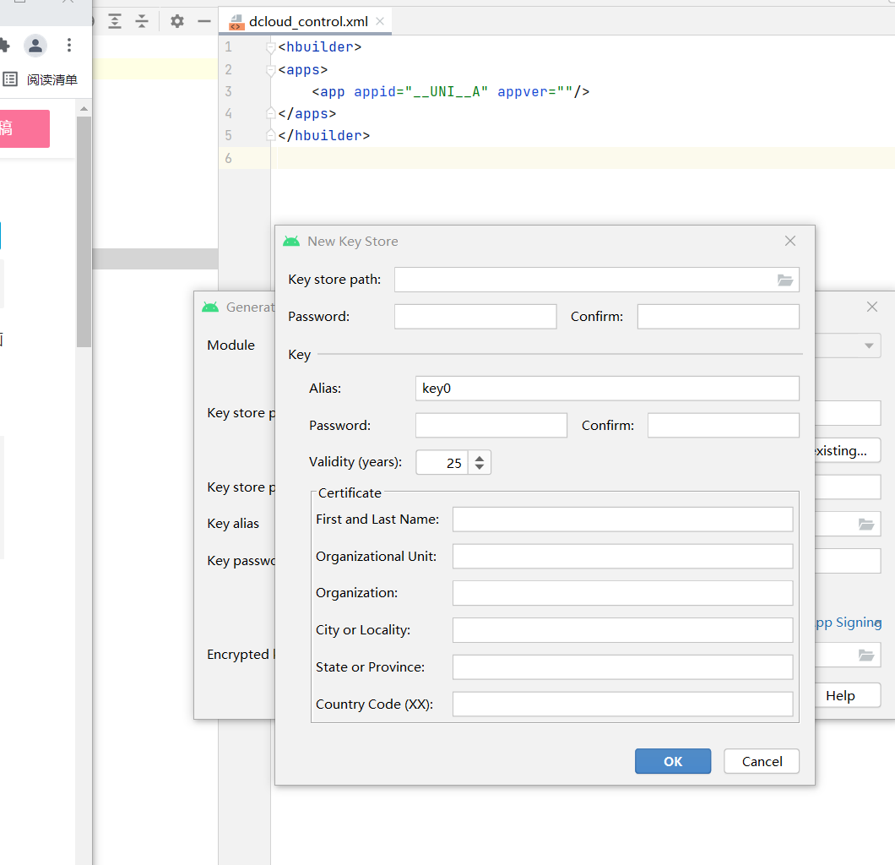Increase Validity years with up arrow
Viewport: 895px width, 865px height.
(480, 457)
